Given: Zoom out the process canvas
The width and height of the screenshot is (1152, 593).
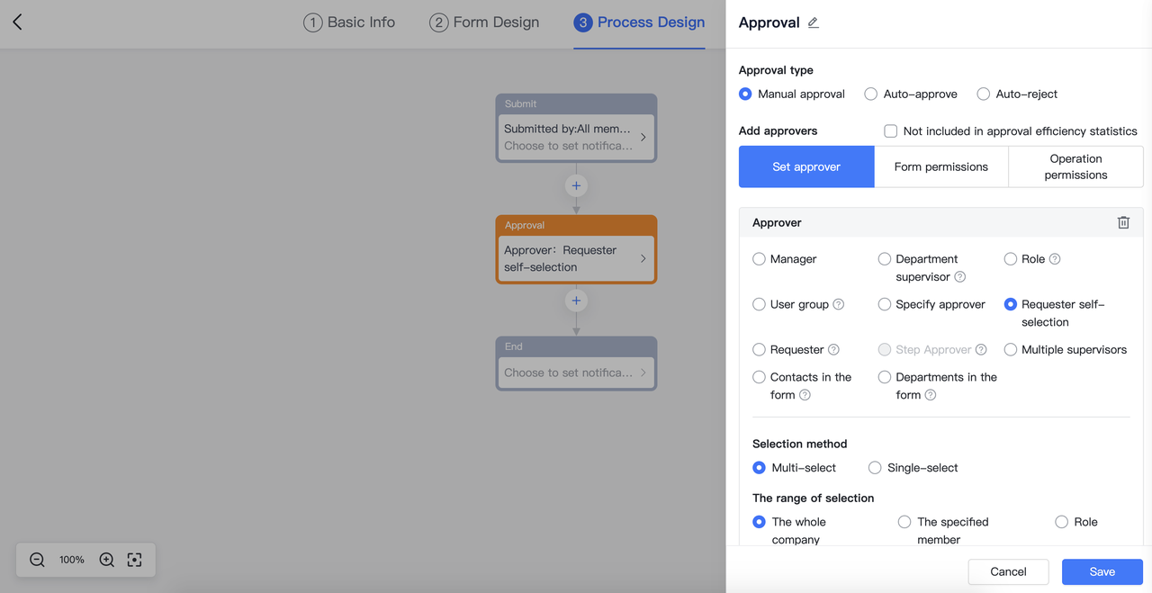Looking at the screenshot, I should click(x=37, y=560).
